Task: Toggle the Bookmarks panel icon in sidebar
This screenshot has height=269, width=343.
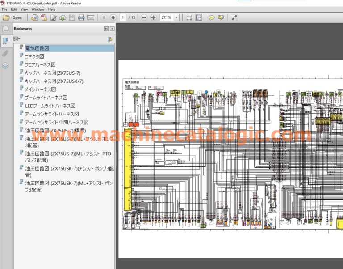Action: coord(5,41)
